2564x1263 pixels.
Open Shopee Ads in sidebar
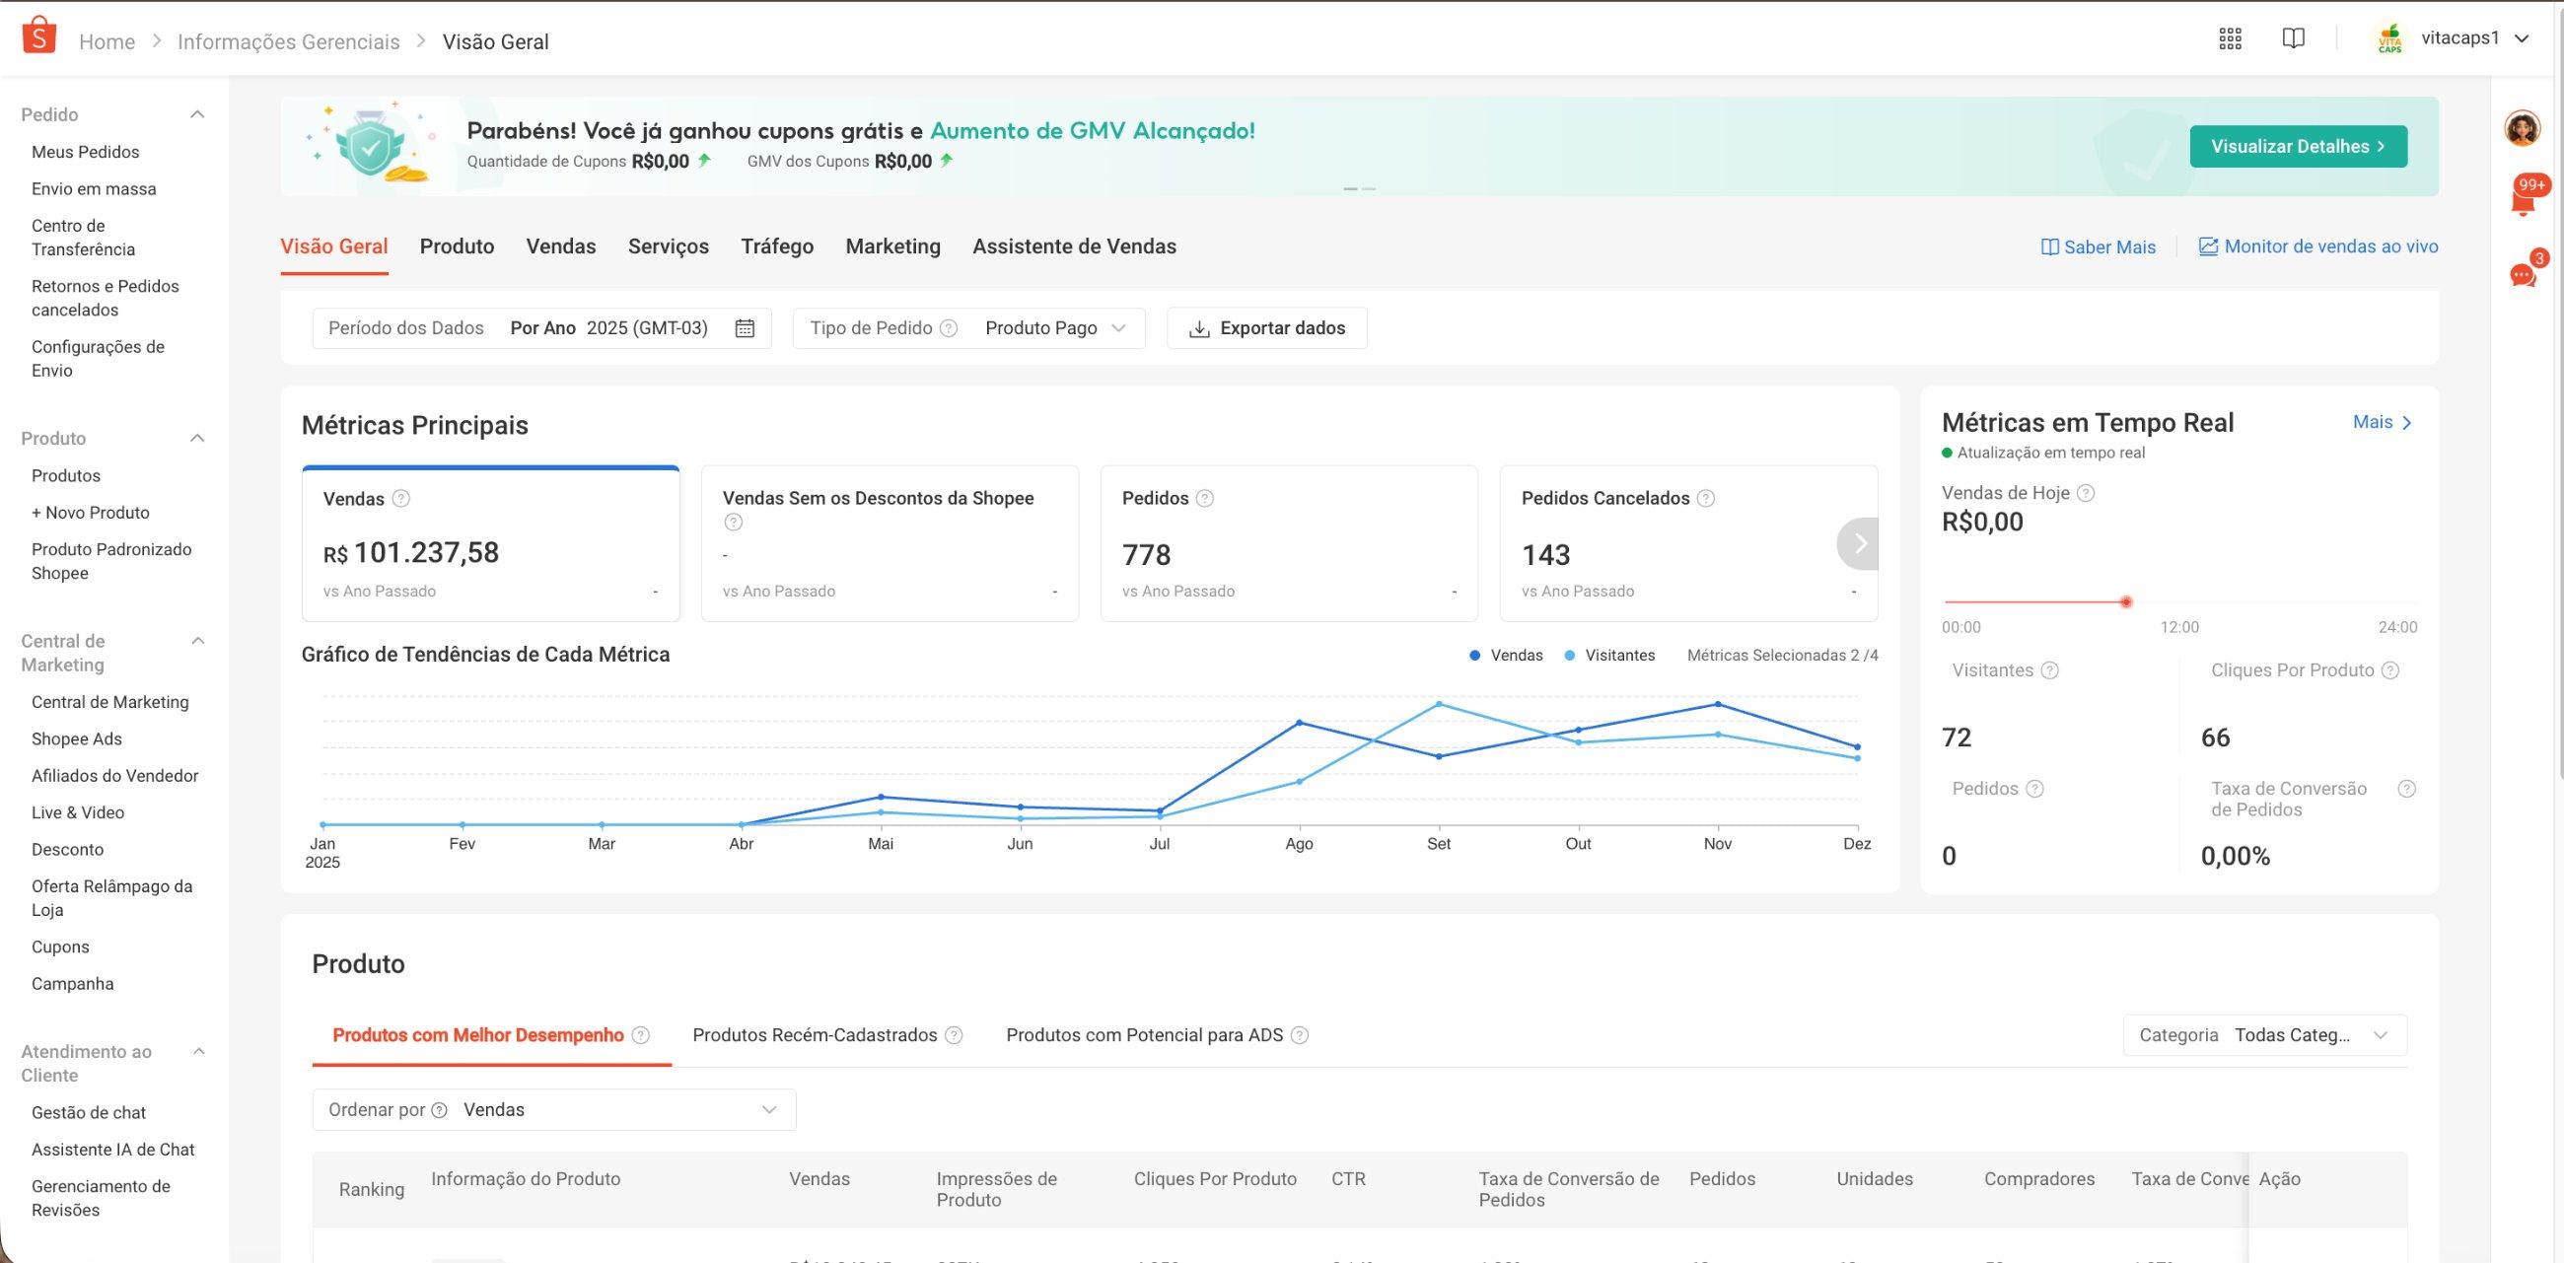point(77,739)
